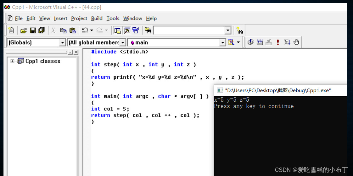
Task: Click the Cpp1.exe console title bar
Action: pos(281,90)
